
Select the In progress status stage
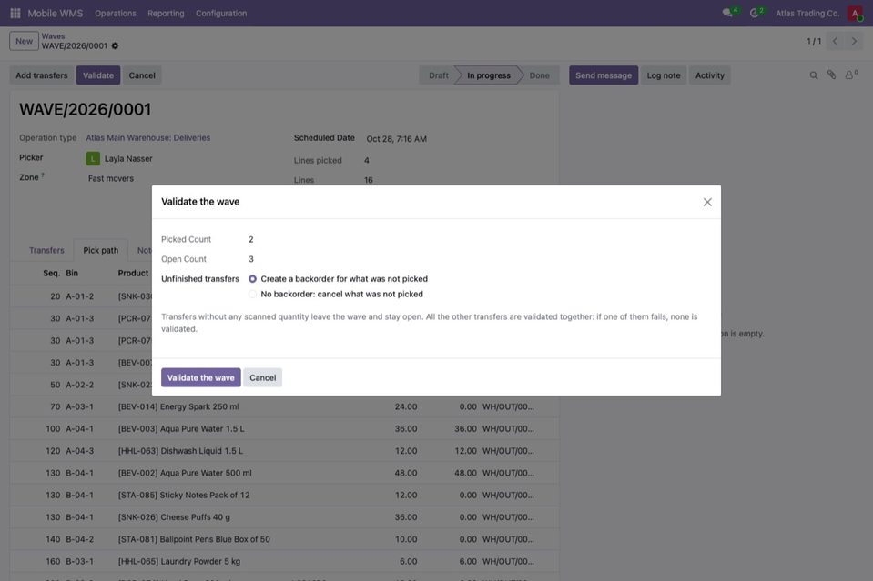pos(488,75)
